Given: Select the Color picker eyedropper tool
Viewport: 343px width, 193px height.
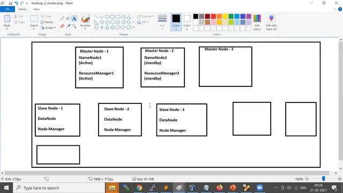Looking at the screenshot, I should pyautogui.click(x=68, y=26).
